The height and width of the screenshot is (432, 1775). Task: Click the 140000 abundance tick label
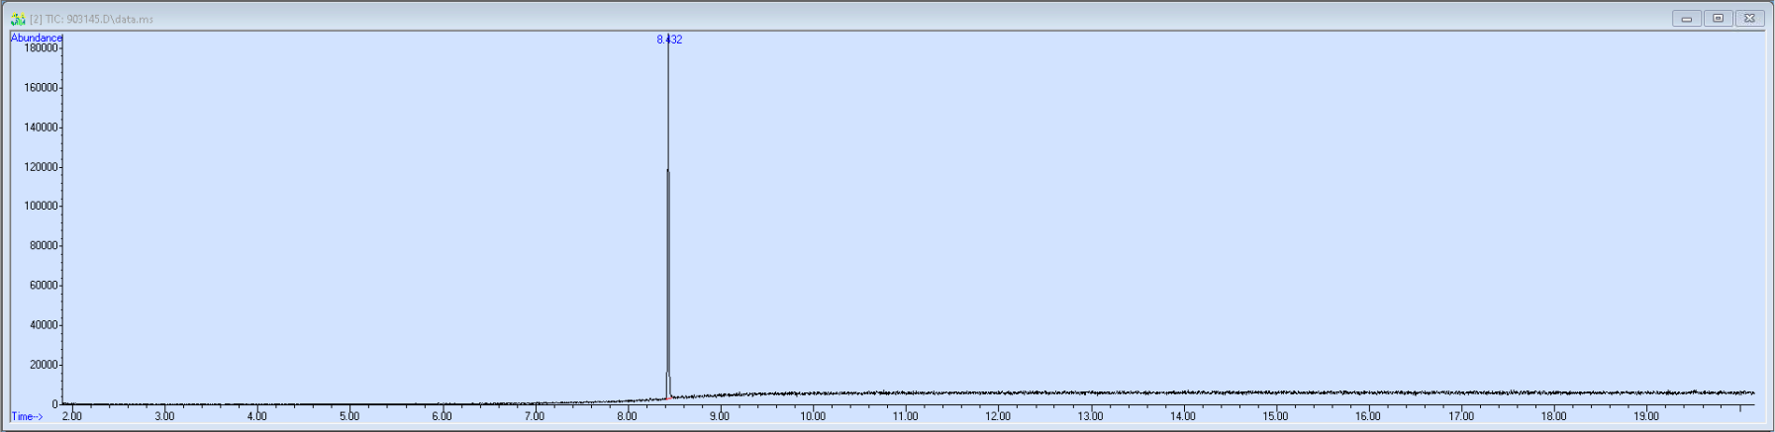[40, 128]
